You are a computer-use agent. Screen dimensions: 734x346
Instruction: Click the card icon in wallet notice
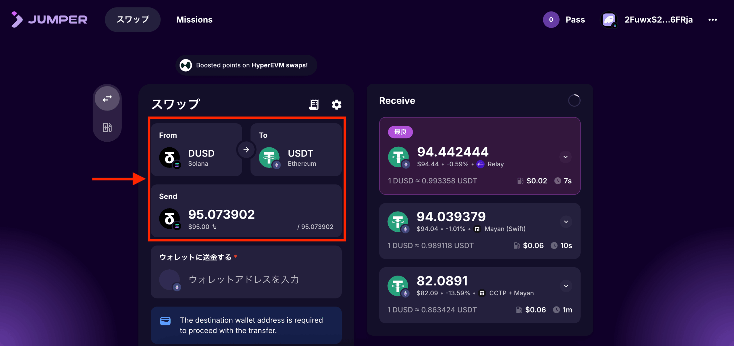tap(165, 321)
